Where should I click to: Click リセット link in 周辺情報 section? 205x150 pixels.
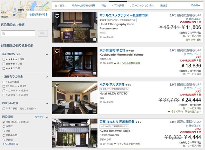click(39, 117)
